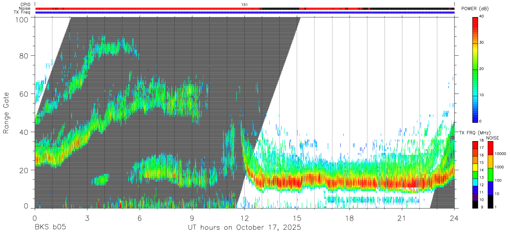This screenshot has height=236, width=511.
Task: Click the 24 tick on the UT hours axis
Action: coord(454,218)
